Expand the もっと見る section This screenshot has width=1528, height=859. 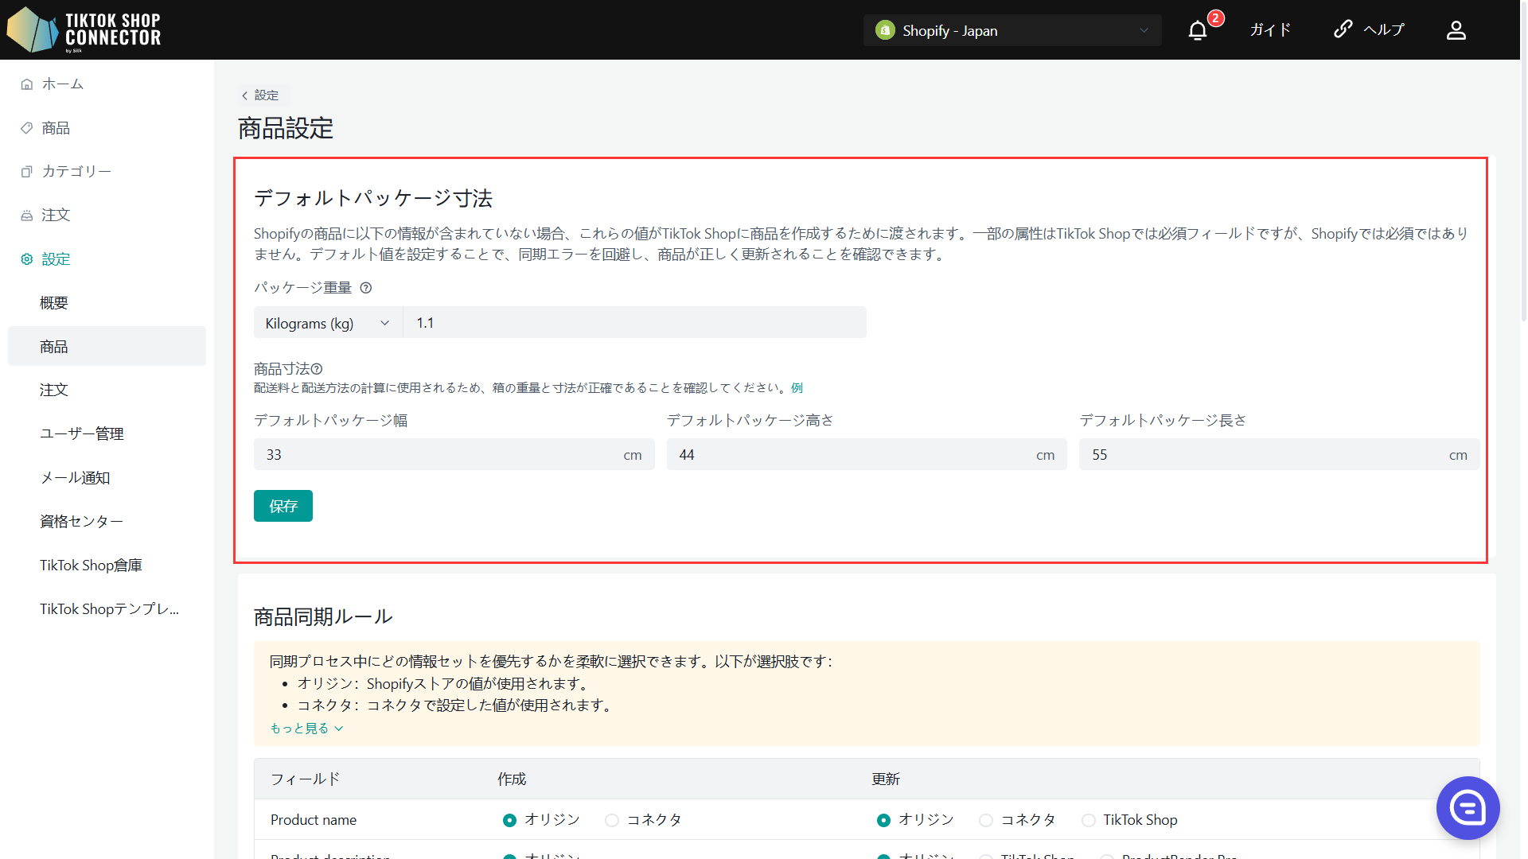pyautogui.click(x=306, y=729)
